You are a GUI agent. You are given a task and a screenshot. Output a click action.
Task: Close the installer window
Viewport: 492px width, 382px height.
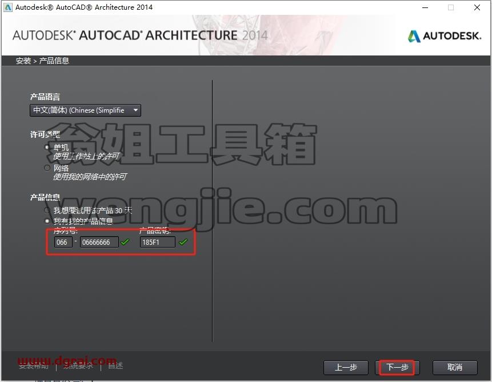[477, 7]
